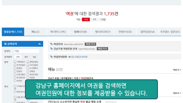Click the 메뉴 (2건) section heading
This screenshot has height=103, width=183.
click(x=55, y=70)
